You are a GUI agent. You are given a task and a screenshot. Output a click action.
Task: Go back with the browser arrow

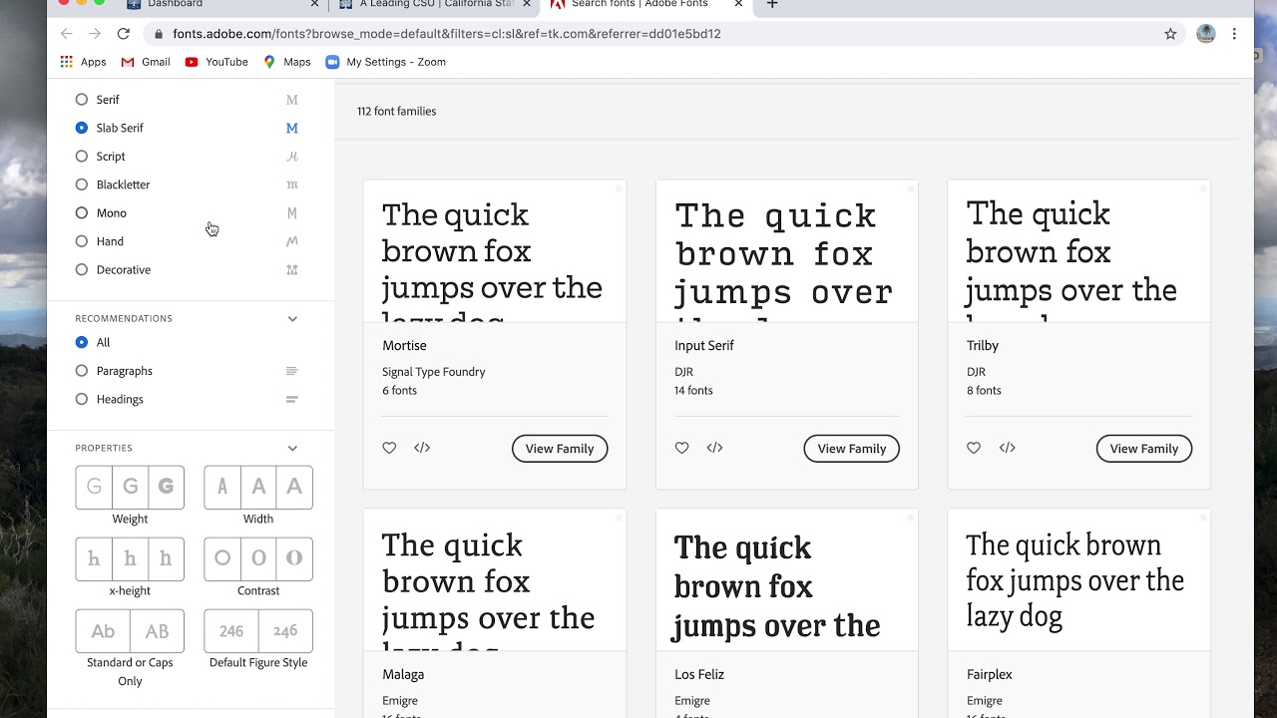coord(67,34)
